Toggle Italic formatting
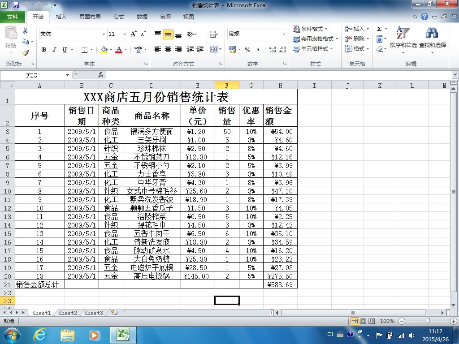This screenshot has width=459, height=344. coord(54,50)
